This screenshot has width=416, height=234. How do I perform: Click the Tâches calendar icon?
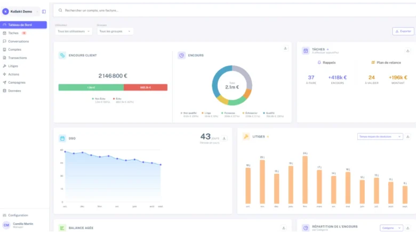306,51
